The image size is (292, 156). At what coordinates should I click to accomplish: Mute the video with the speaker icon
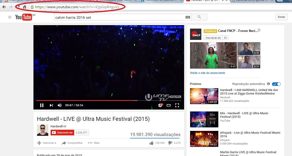[60, 105]
